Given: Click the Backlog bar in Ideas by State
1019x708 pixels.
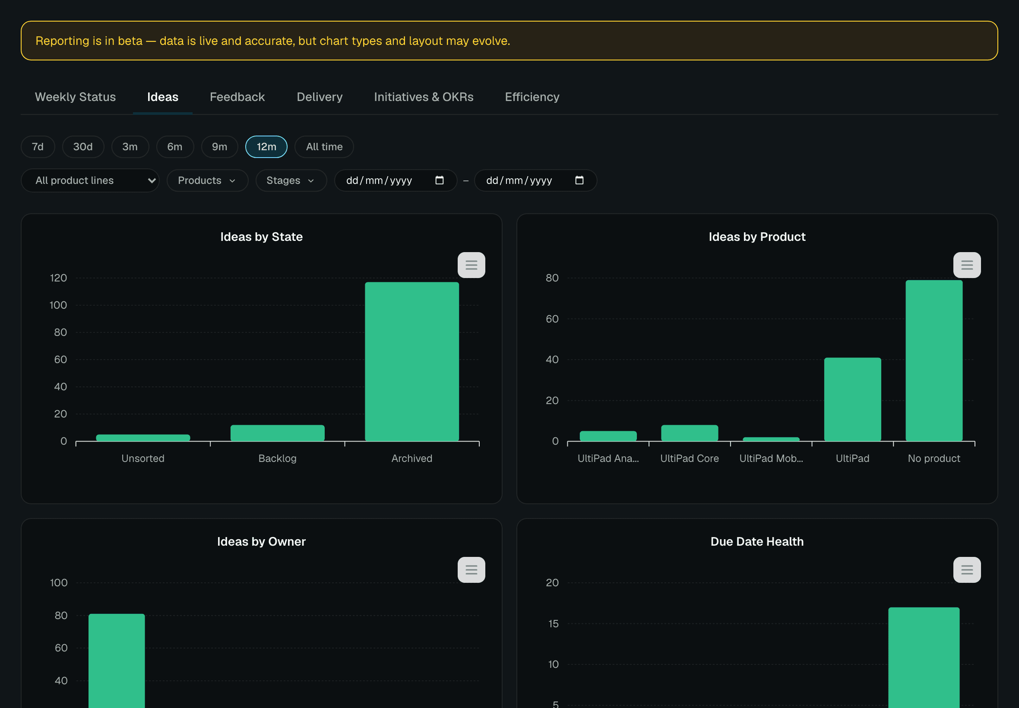Looking at the screenshot, I should coord(277,433).
